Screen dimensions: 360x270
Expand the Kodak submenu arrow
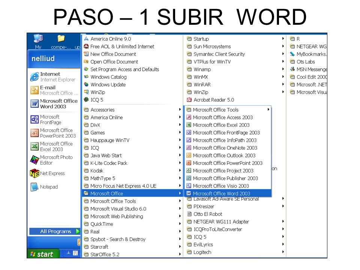180,170
